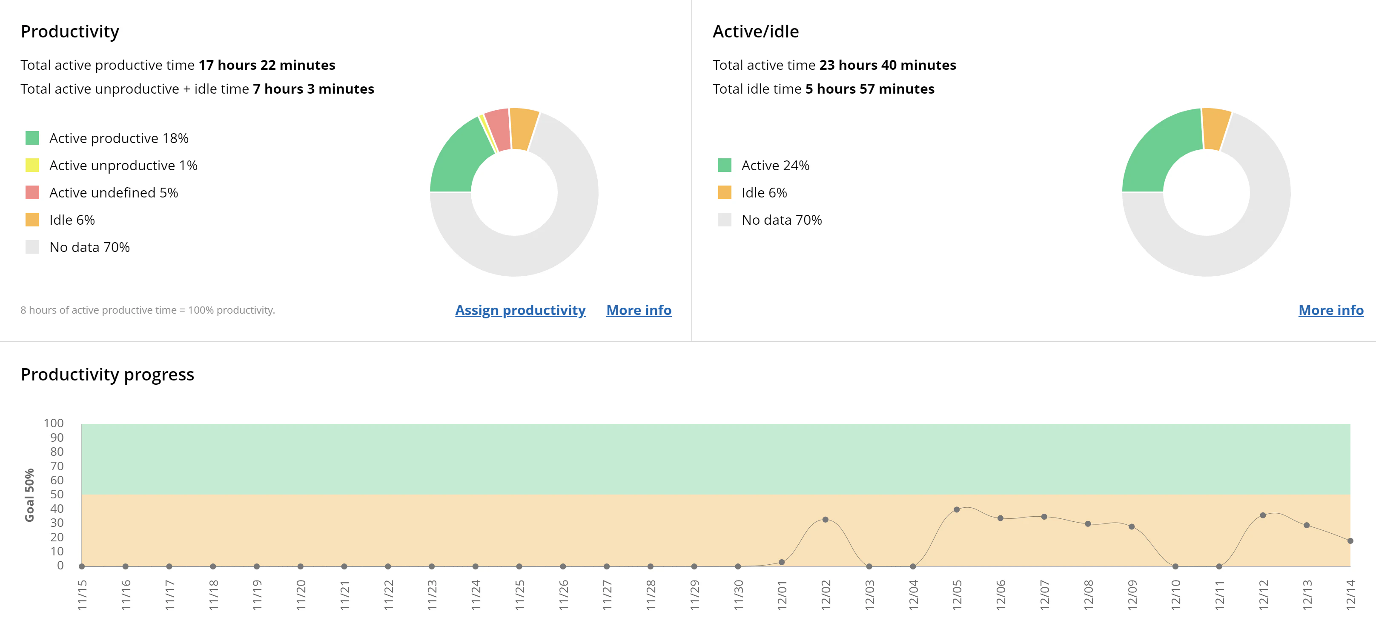Toggle the Idle 6% legend in Productivity chart
The width and height of the screenshot is (1376, 632).
[x=32, y=219]
